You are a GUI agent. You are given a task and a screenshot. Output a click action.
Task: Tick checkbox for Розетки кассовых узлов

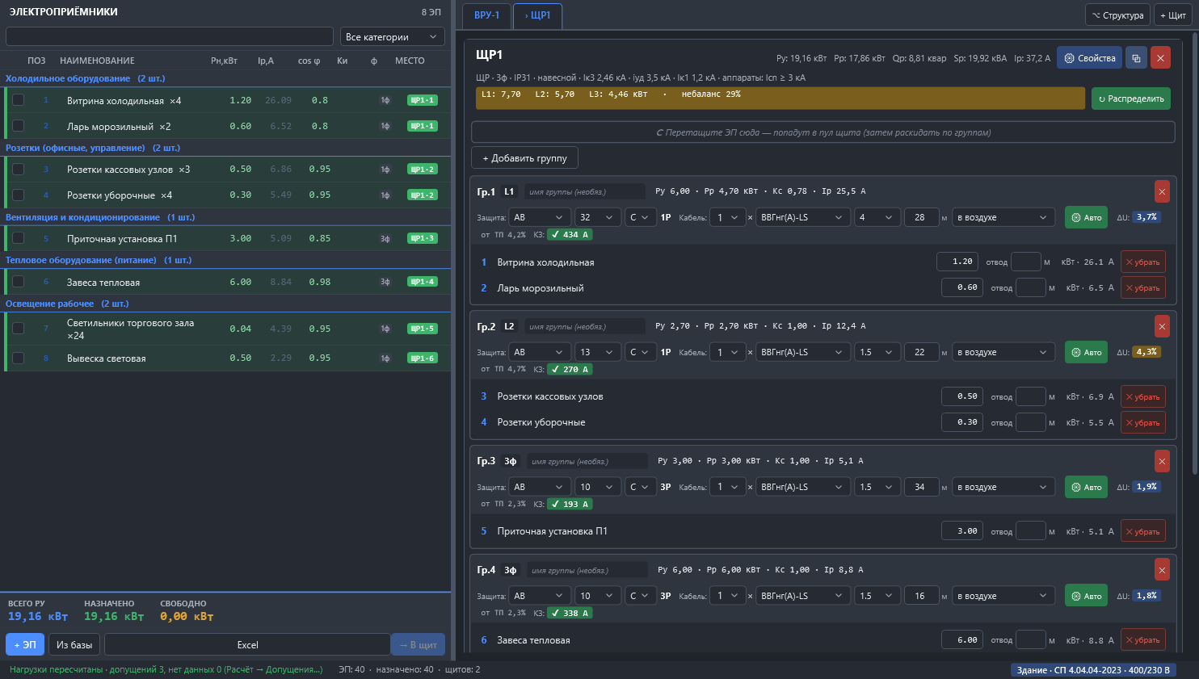tap(18, 170)
